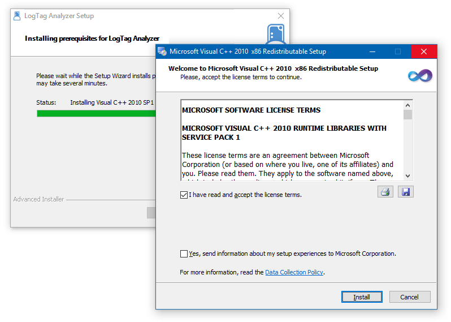Click the 'Advanced Installer' label
The width and height of the screenshot is (451, 322).
pos(38,199)
